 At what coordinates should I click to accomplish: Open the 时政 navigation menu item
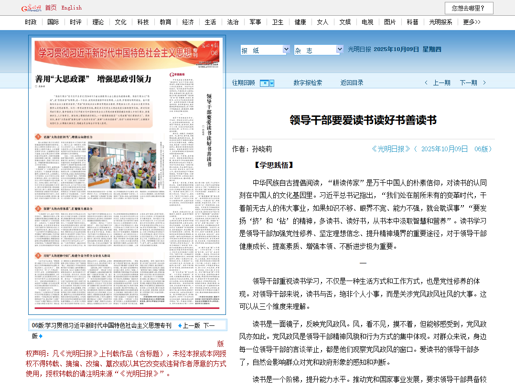point(31,22)
